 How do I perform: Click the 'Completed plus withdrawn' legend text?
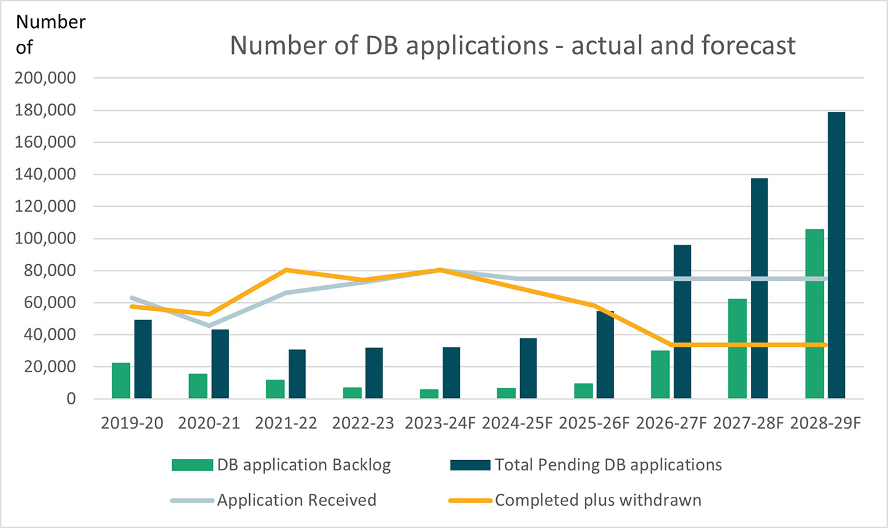click(x=598, y=500)
